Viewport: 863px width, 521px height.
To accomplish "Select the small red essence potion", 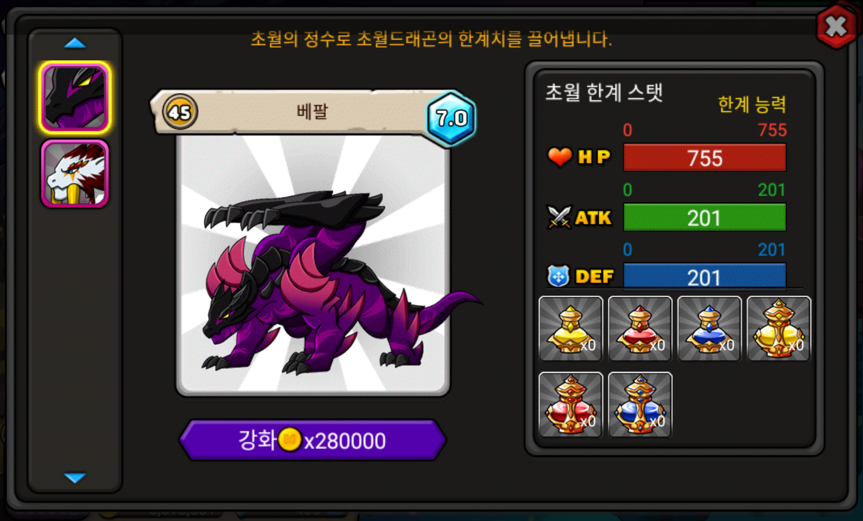I will click(640, 329).
